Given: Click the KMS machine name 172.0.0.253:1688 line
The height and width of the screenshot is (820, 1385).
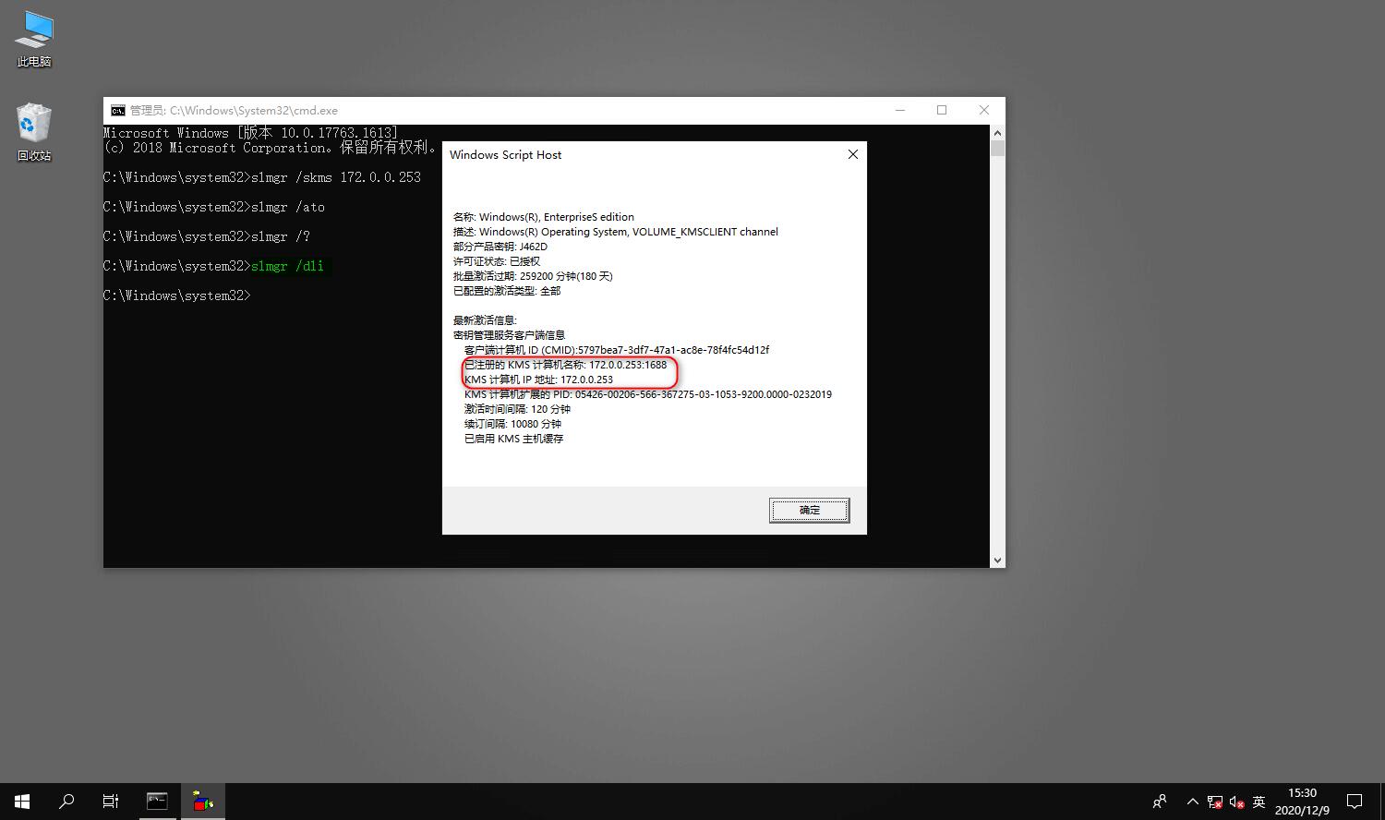Looking at the screenshot, I should [565, 365].
